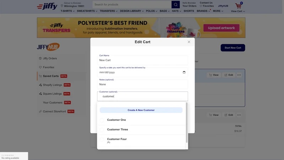The width and height of the screenshot is (284, 160).
Task: Expand the HATS menu
Action: click(176, 11)
